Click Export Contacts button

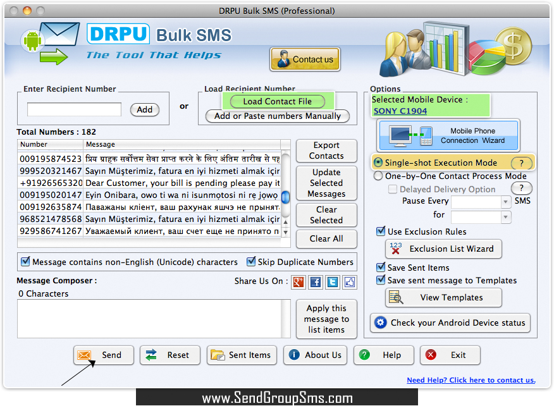326,151
